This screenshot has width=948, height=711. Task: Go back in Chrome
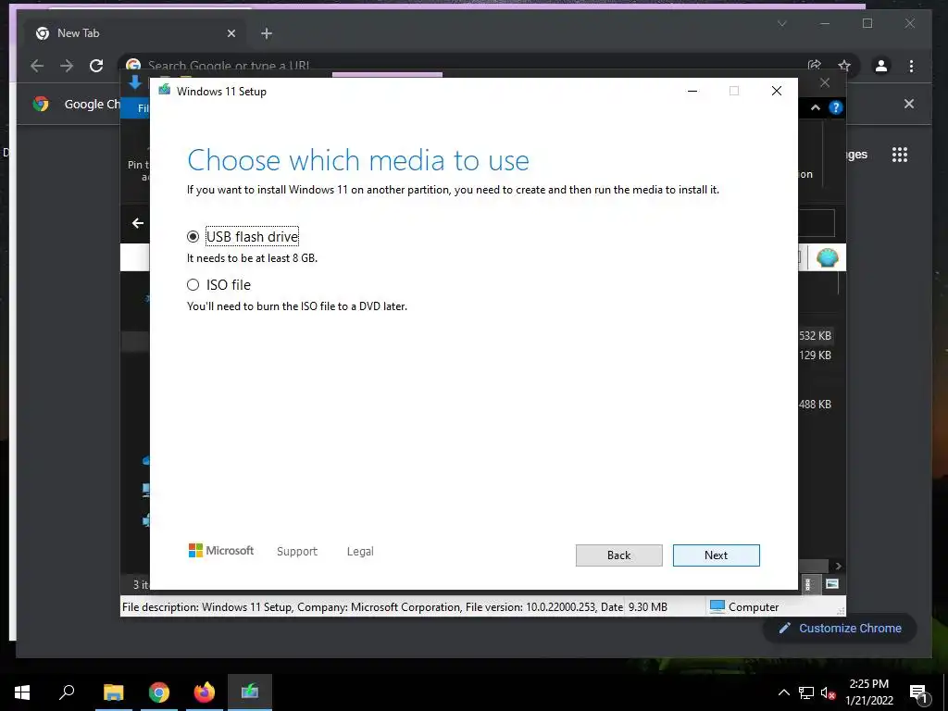(x=37, y=66)
